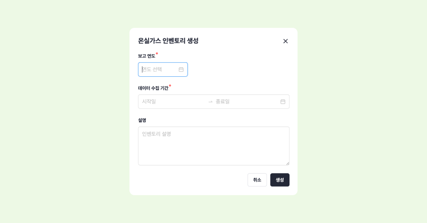Open the 연도 선택 year picker
Screen dimensions: 427x223
159,70
